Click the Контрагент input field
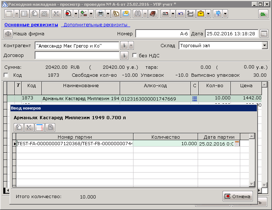Image resolution: width=272 pixels, height=210 pixels. [77, 46]
